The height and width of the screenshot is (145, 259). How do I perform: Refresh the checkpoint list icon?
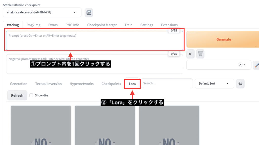click(89, 13)
